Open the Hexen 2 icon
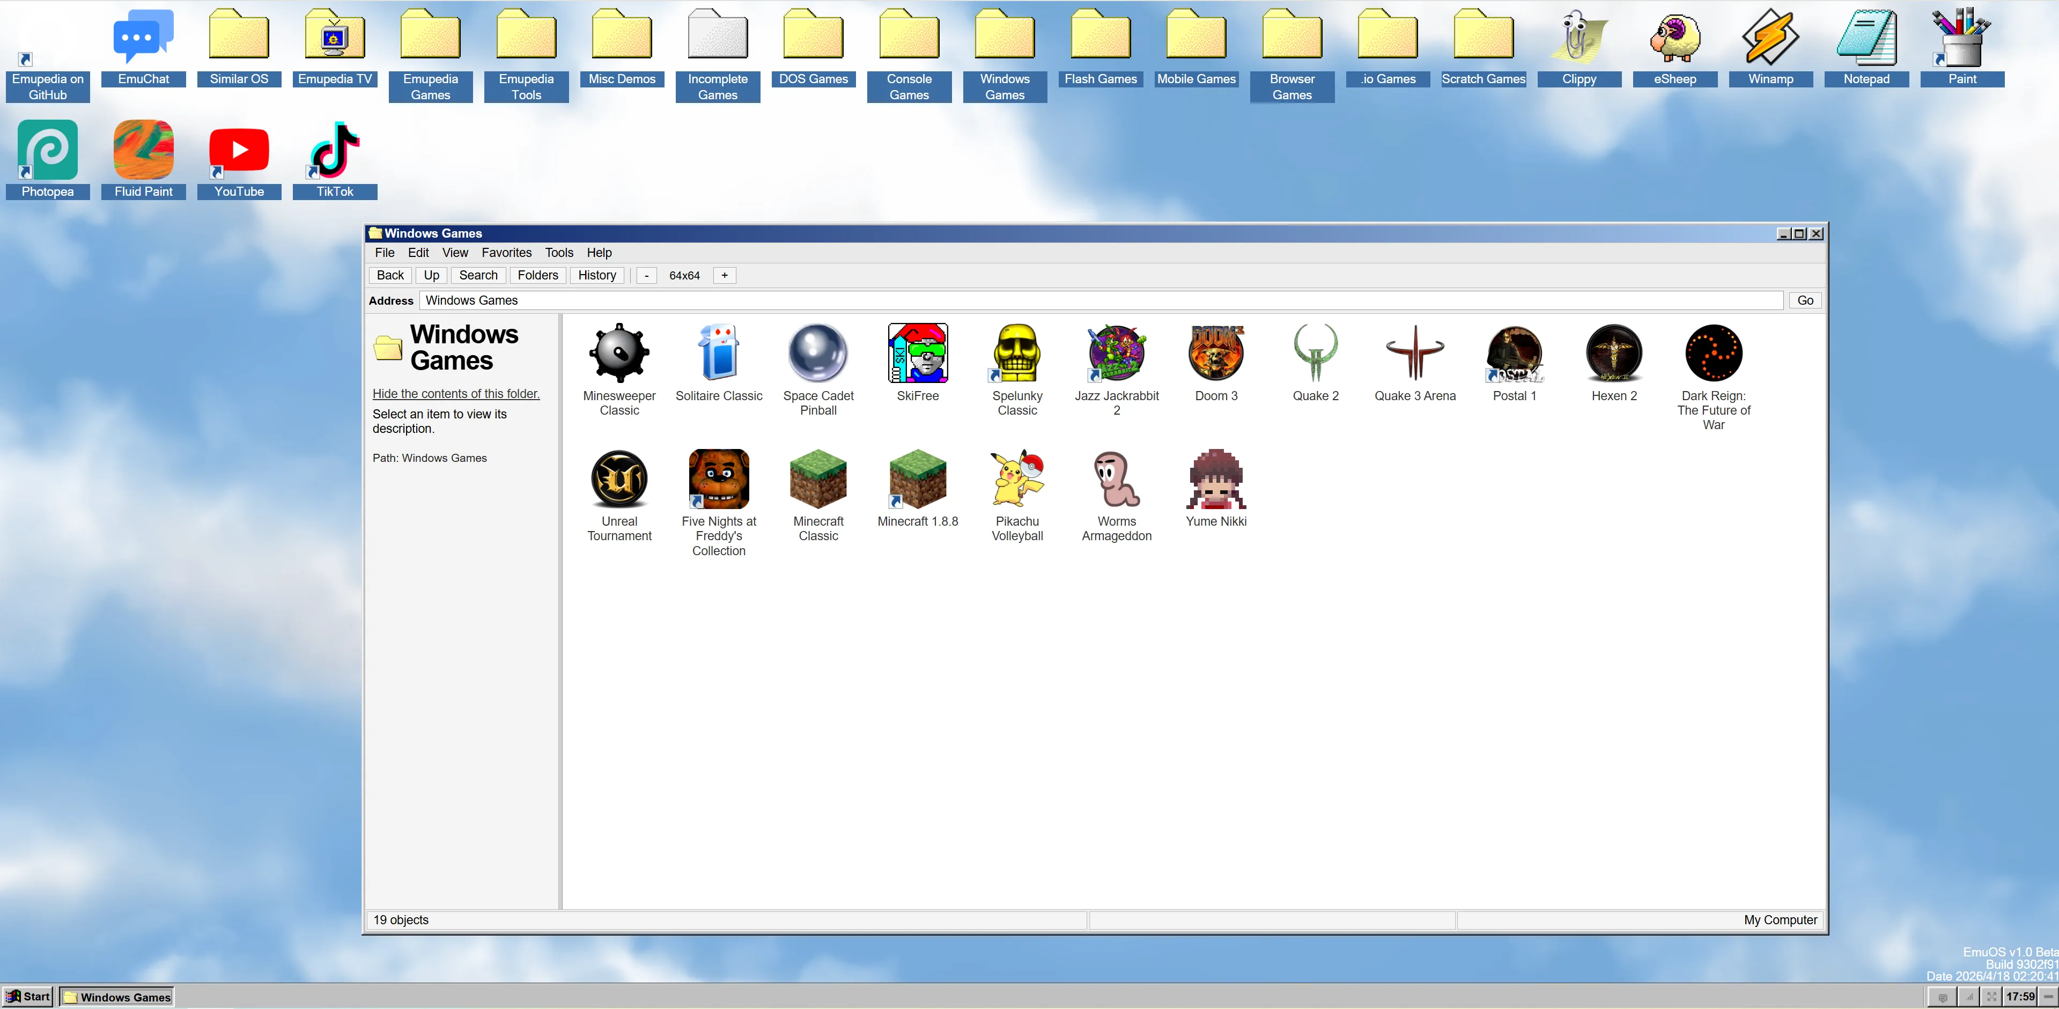 (1614, 352)
